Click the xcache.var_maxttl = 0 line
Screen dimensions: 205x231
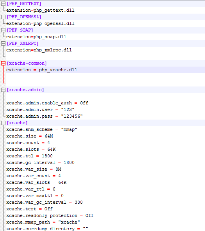click(35, 196)
